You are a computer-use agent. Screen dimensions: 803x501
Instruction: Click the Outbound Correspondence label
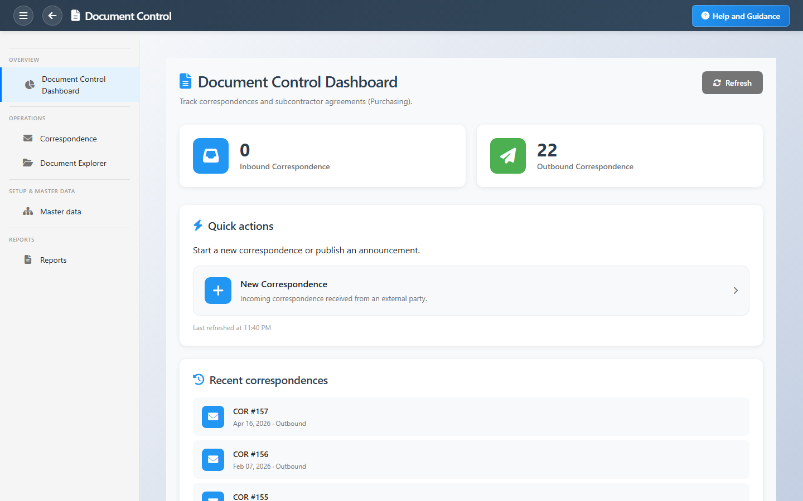point(585,166)
